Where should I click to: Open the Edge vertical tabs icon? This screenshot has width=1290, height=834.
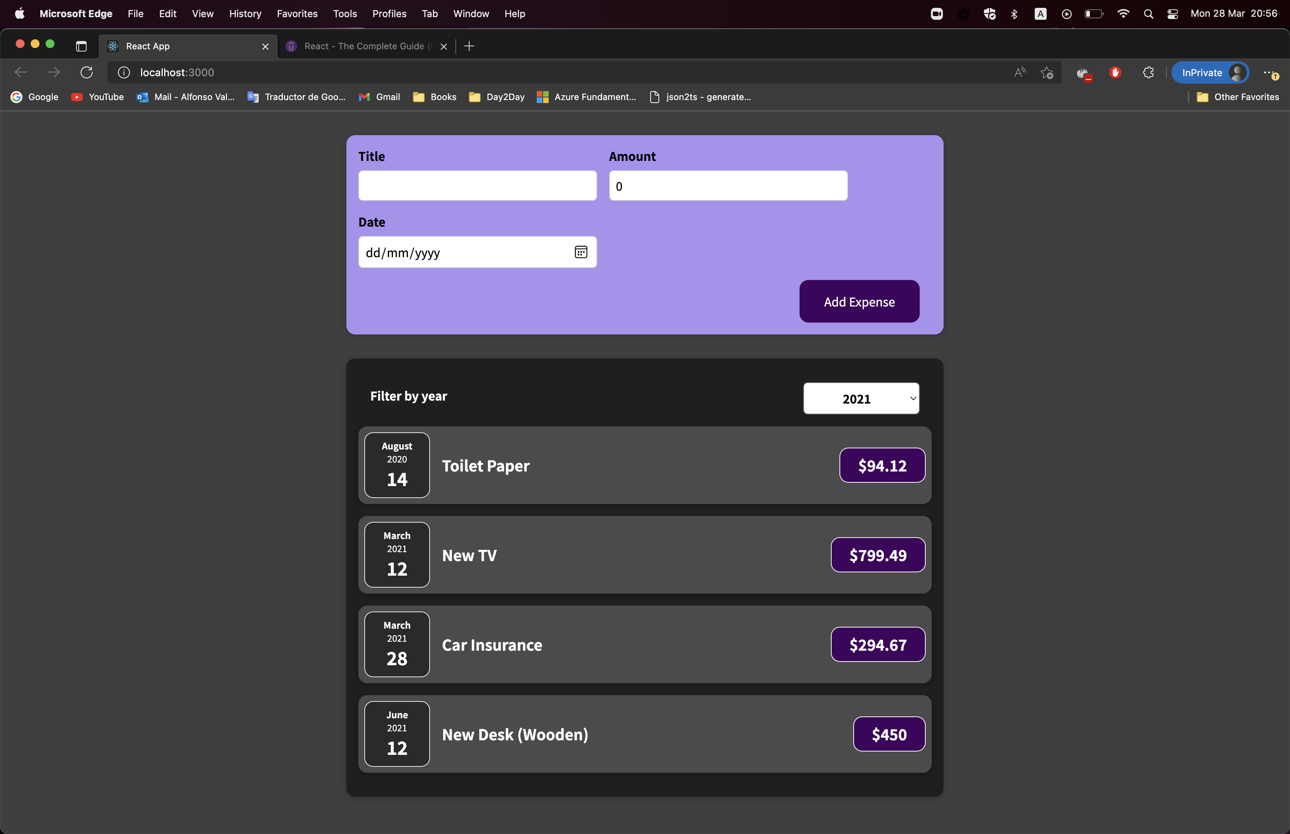pyautogui.click(x=81, y=47)
